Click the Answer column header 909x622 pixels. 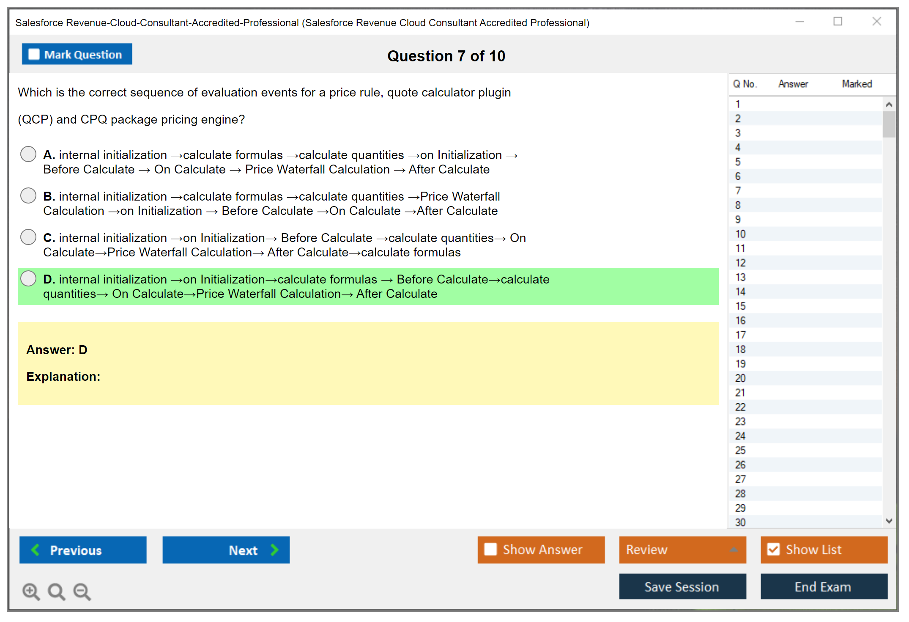793,84
